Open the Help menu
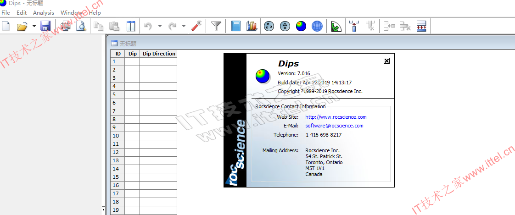 [x=95, y=12]
